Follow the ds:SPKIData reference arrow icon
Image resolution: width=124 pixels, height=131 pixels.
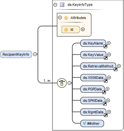point(105,104)
